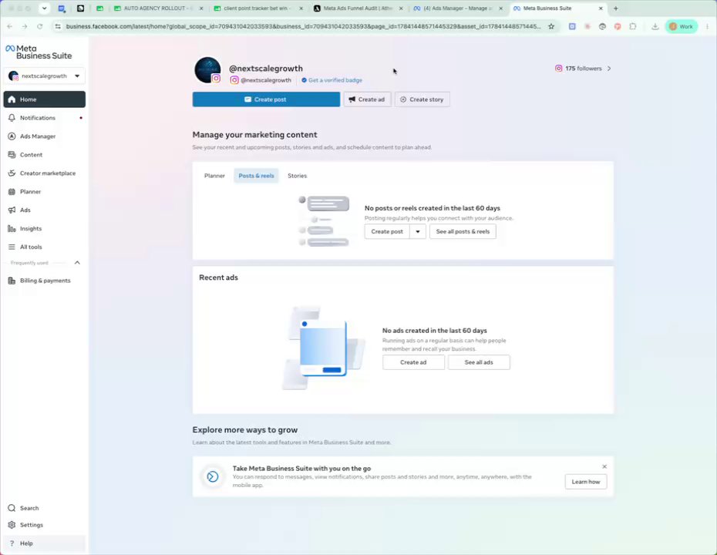The image size is (717, 555).
Task: Open the Home item in sidebar
Action: tap(45, 99)
